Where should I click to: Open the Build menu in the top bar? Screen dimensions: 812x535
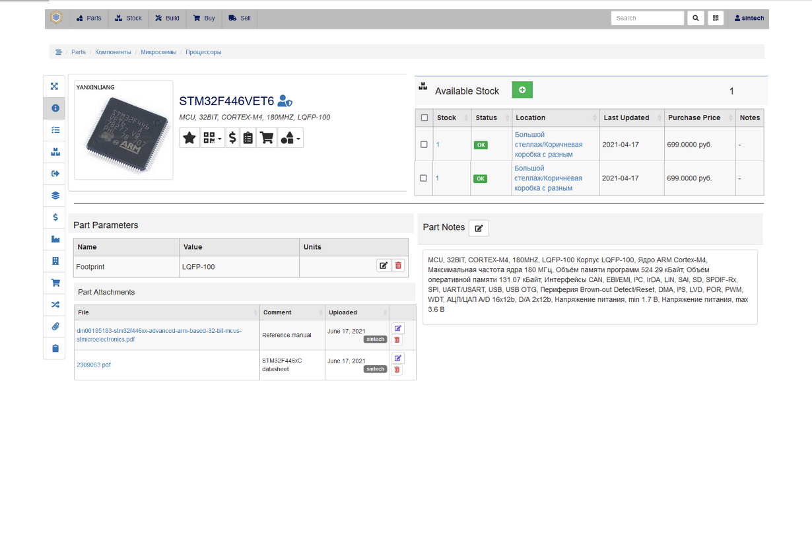(167, 18)
